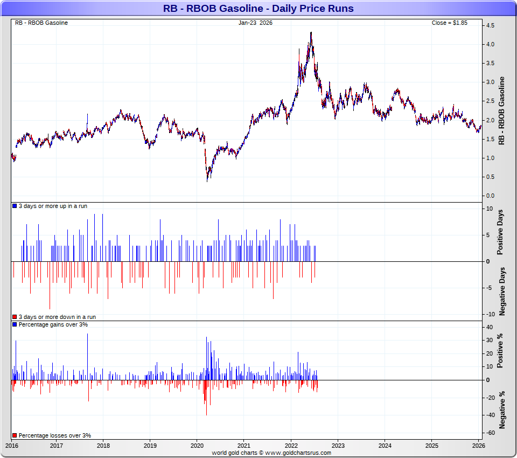
Task: Click the chart title 'RB - RBOB Gasoline - Daily Price Runs'
Action: click(258, 8)
